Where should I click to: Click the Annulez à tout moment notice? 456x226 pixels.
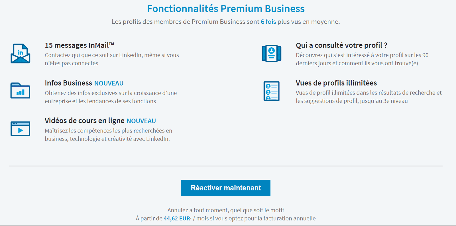(x=226, y=210)
